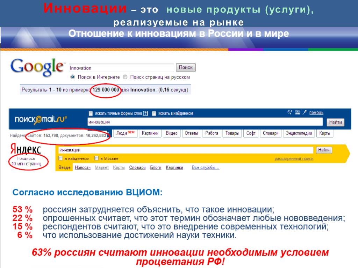Open the расширенный поиск link

click(294, 159)
